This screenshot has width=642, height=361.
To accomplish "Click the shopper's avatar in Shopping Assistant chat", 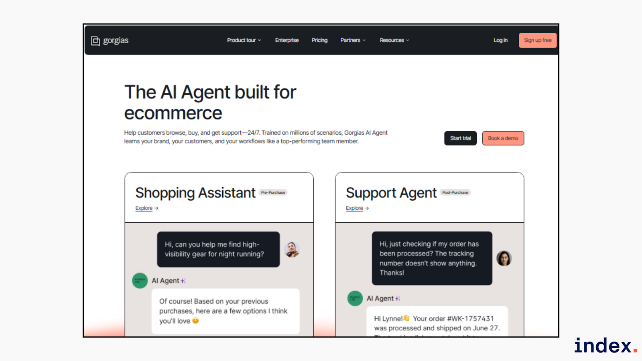I will pos(292,249).
